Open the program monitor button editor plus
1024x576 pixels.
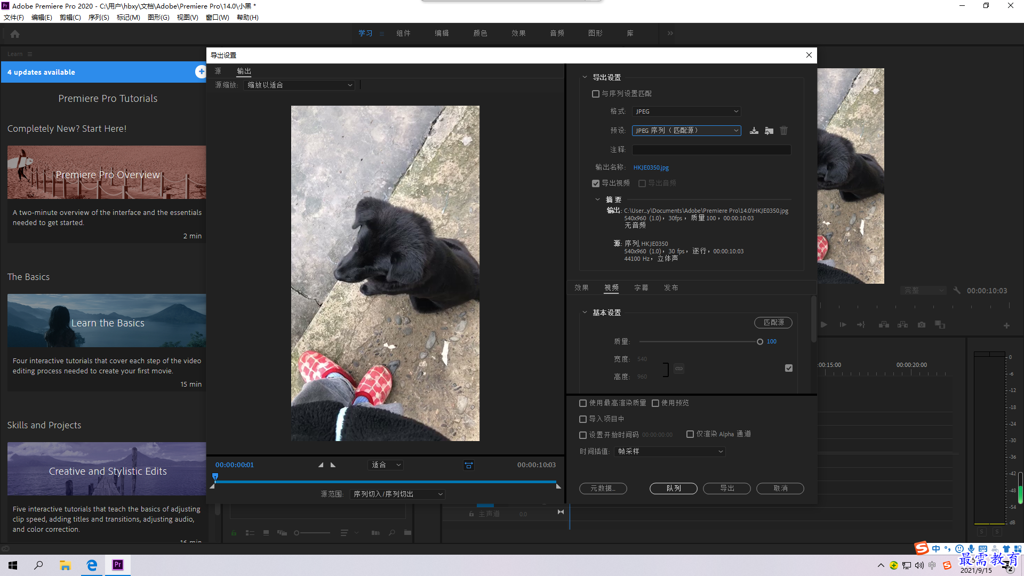pos(1006,325)
